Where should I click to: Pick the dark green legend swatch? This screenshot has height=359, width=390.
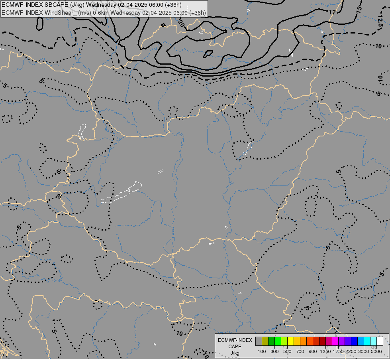tap(271, 341)
